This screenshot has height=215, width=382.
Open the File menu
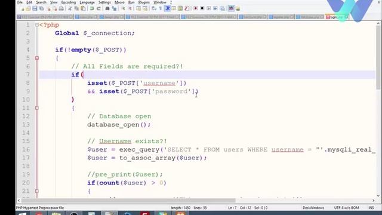click(x=20, y=2)
